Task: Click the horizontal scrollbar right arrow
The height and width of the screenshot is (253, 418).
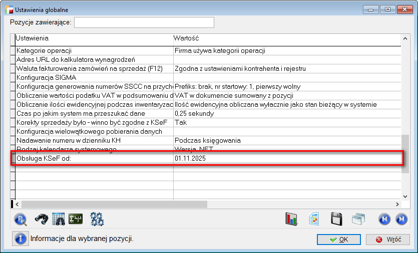Action: coord(396,204)
